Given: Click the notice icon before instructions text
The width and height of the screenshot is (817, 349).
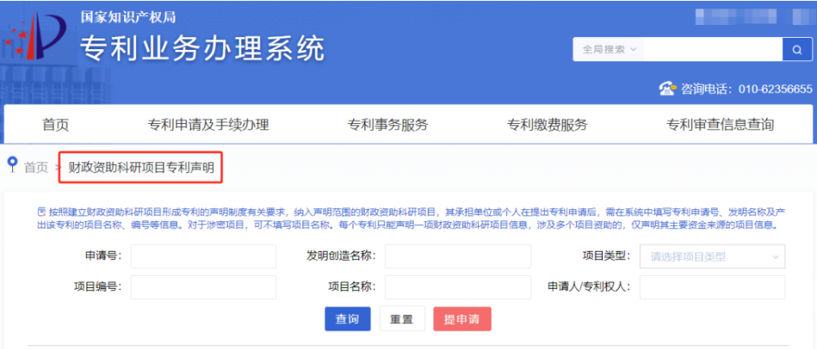Looking at the screenshot, I should [41, 211].
